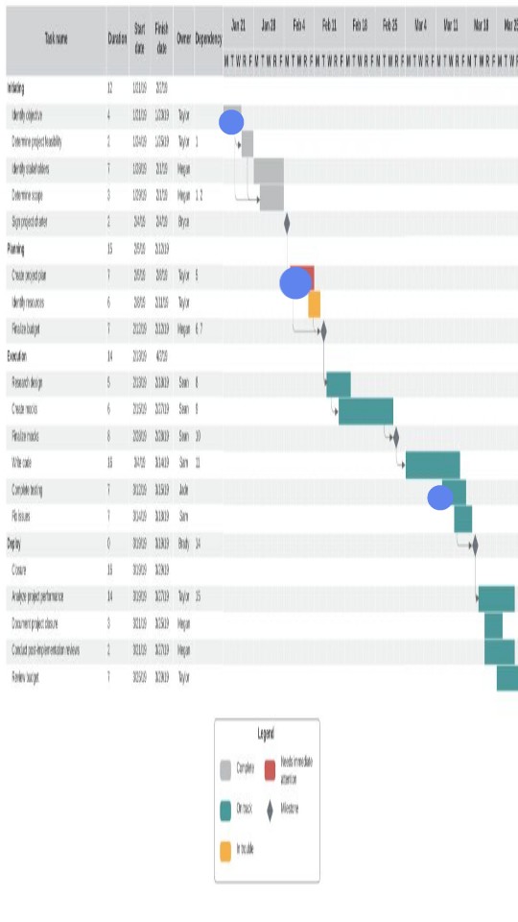Image resolution: width=518 pixels, height=922 pixels.
Task: Click the Mar 4 week header
Action: (420, 25)
